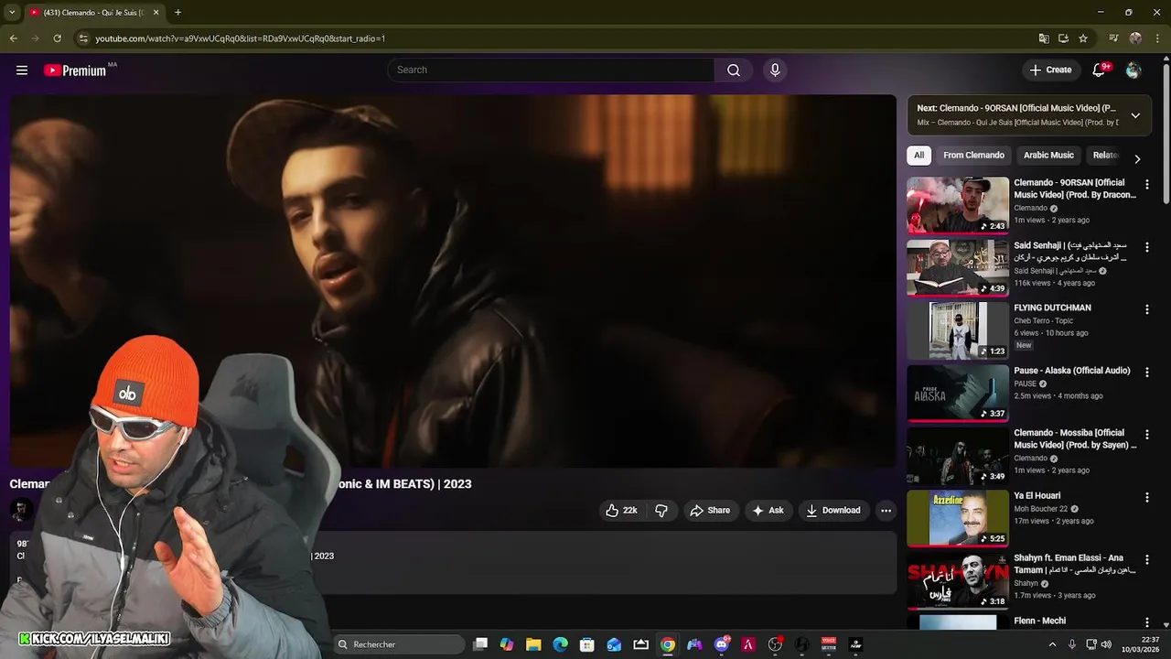Image resolution: width=1171 pixels, height=659 pixels.
Task: Open Discord from taskbar
Action: [722, 644]
